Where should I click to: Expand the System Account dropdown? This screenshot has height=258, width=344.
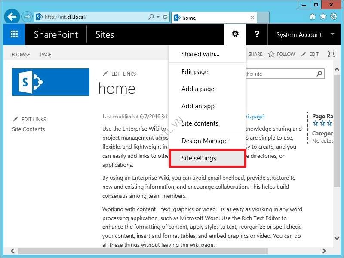click(332, 34)
